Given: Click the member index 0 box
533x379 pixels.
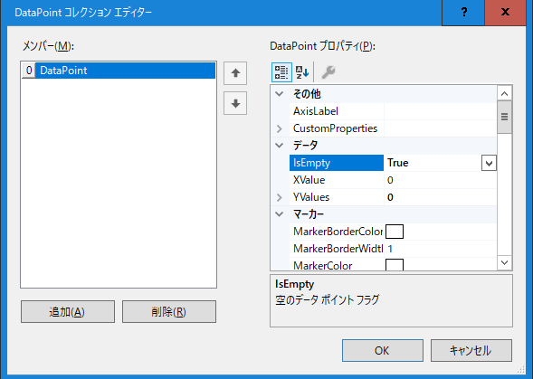Looking at the screenshot, I should [29, 71].
